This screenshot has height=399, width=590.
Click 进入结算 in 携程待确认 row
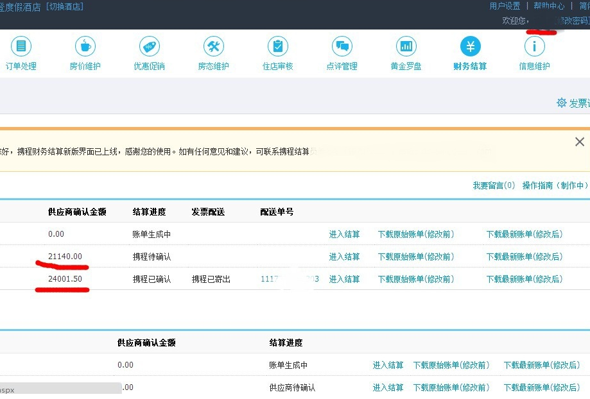(x=344, y=257)
